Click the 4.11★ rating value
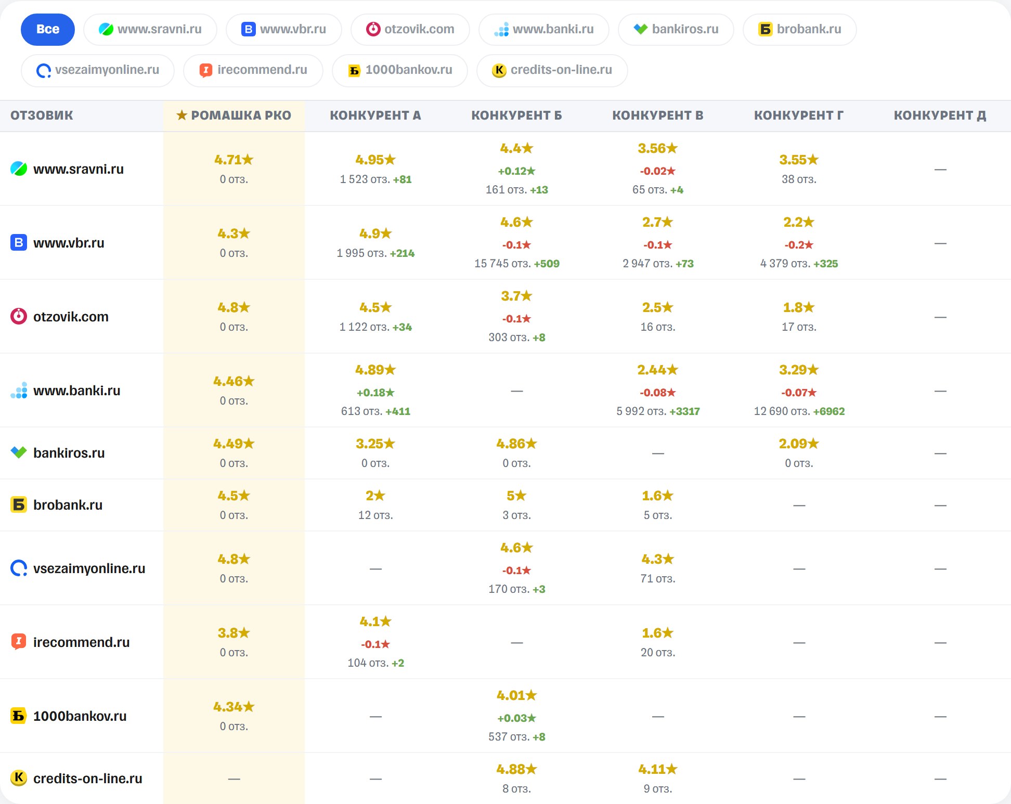The image size is (1011, 804). tap(658, 769)
